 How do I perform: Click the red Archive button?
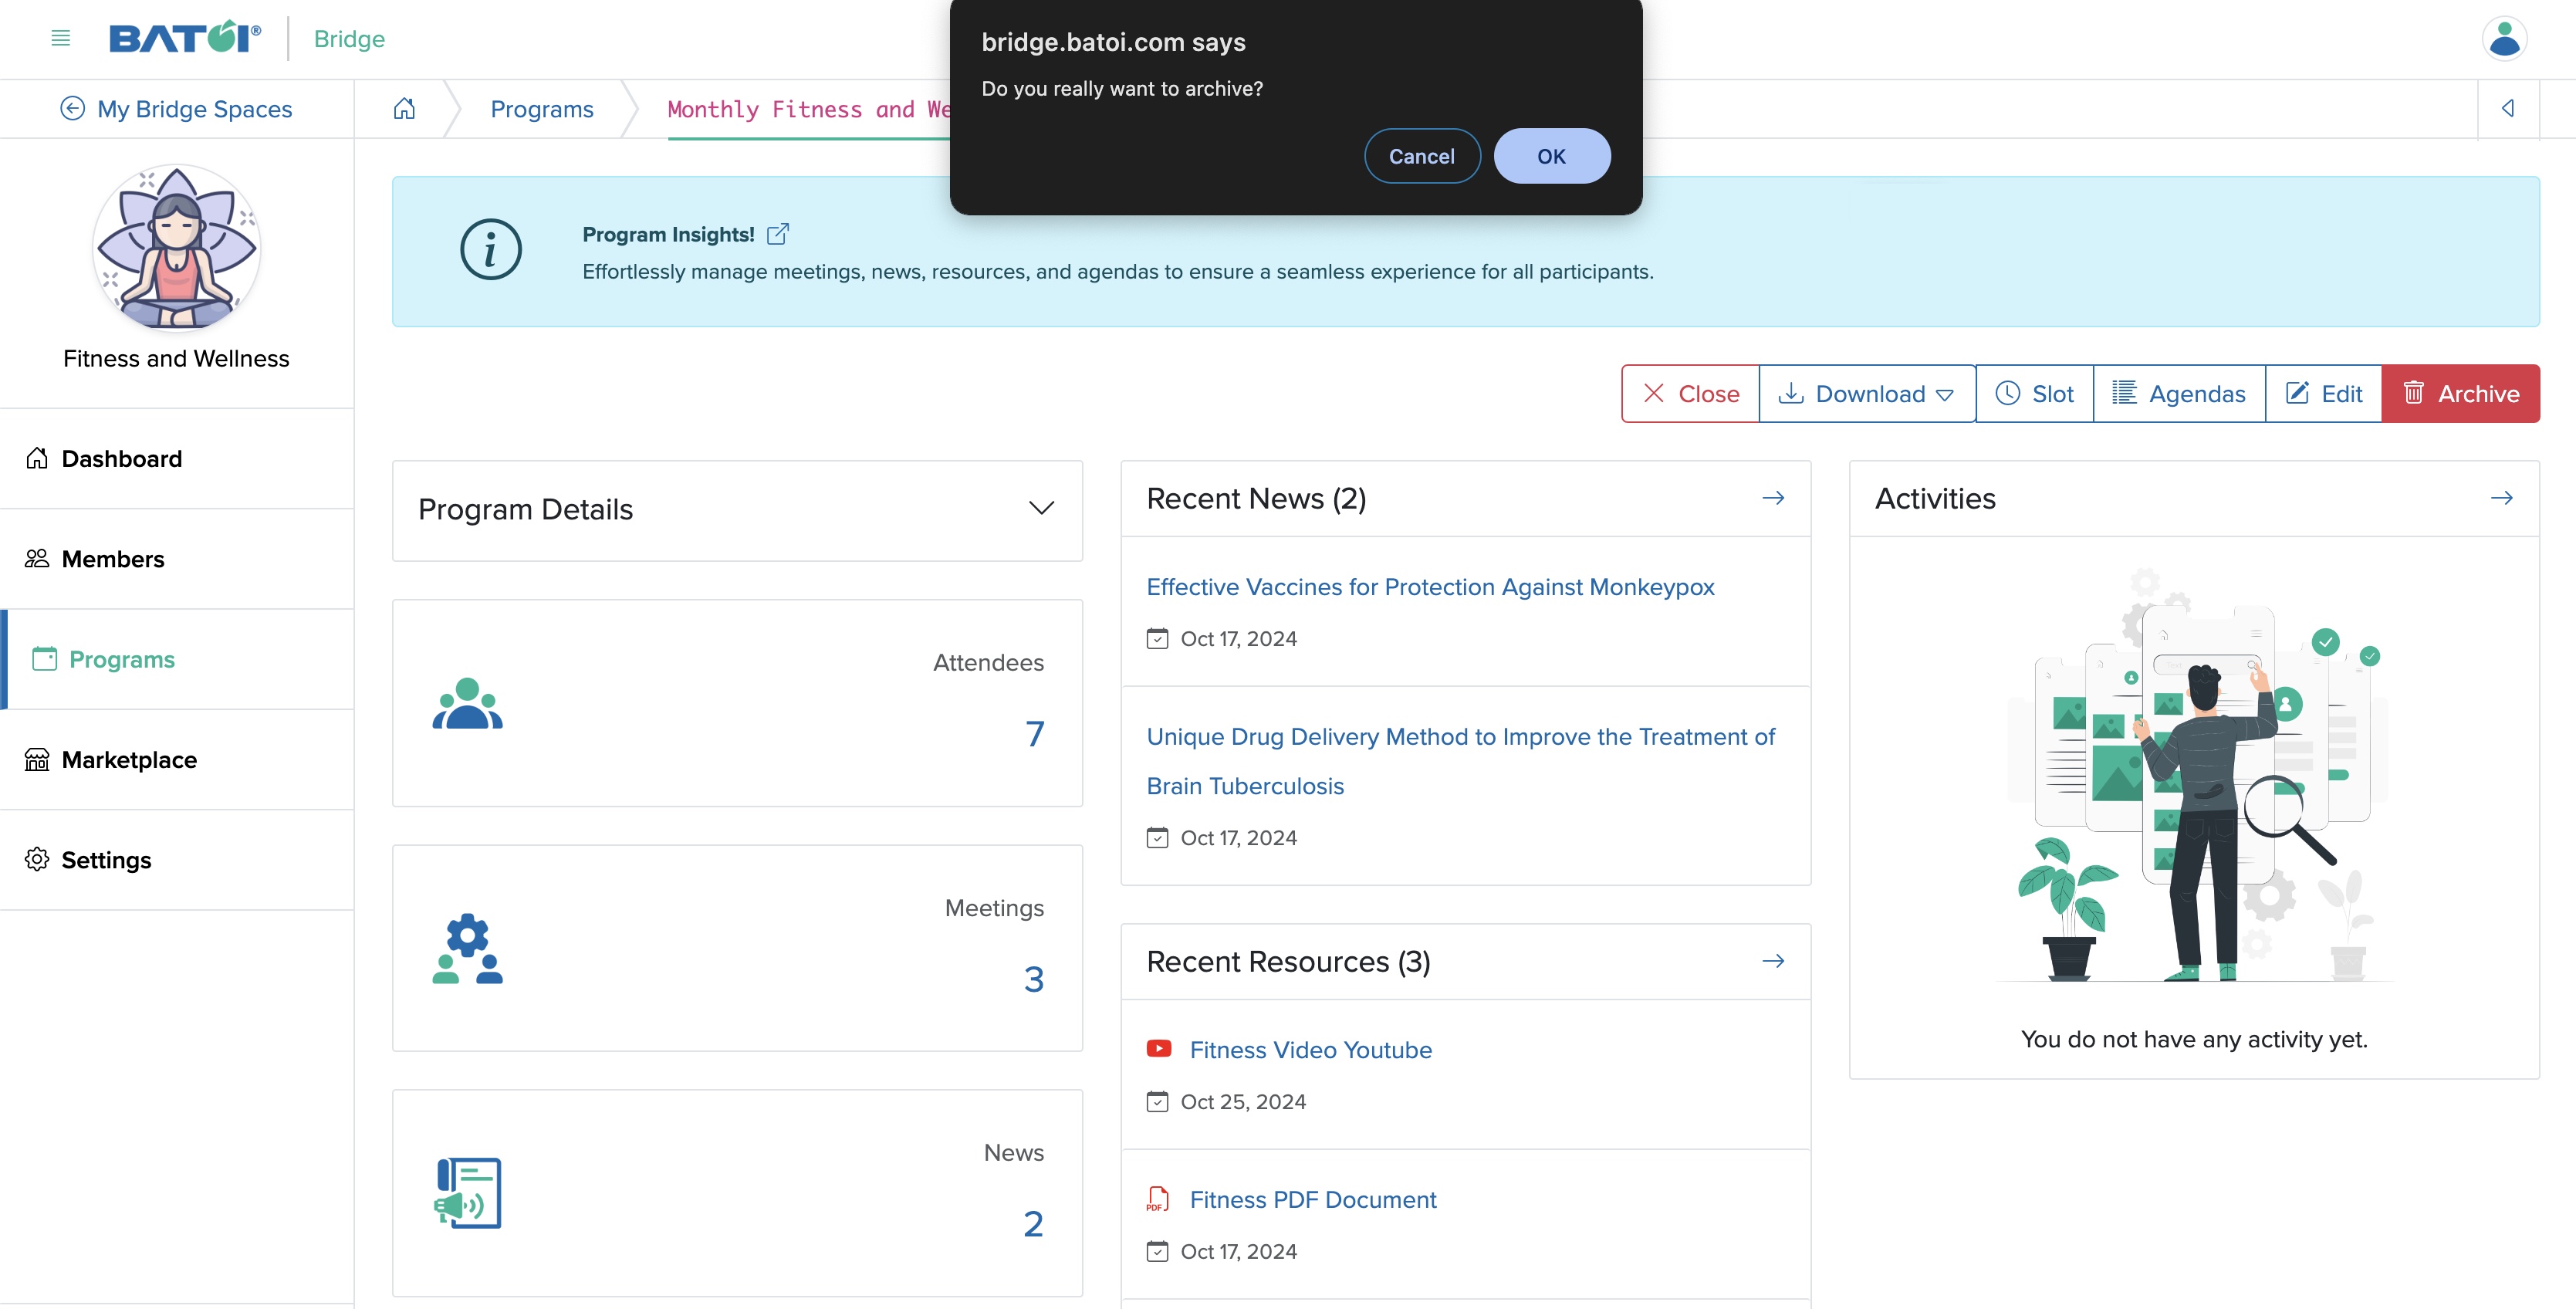click(2460, 394)
